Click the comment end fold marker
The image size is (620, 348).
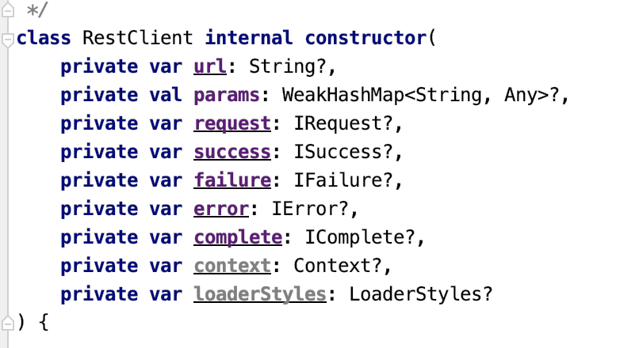coord(8,9)
